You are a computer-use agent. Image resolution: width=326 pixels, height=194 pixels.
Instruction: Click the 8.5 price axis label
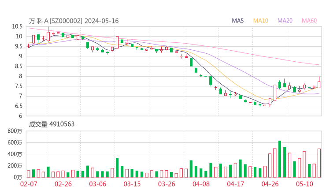click(19, 66)
